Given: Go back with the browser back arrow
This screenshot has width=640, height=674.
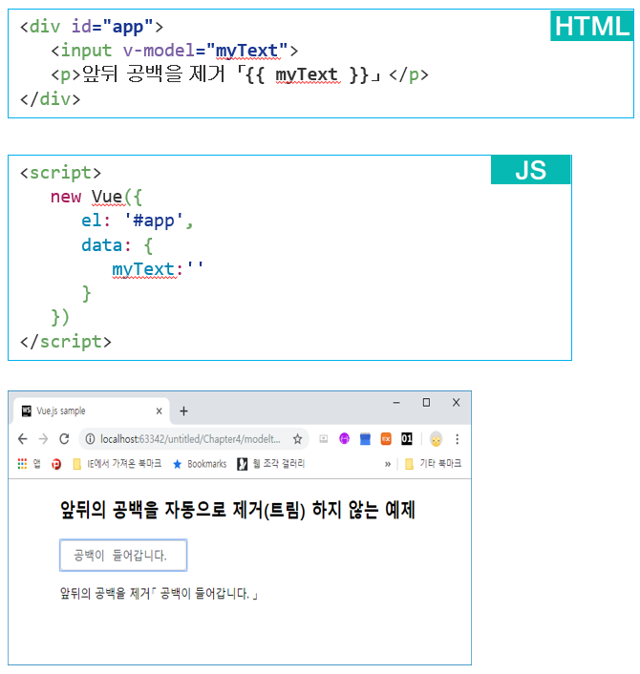Looking at the screenshot, I should pyautogui.click(x=23, y=439).
